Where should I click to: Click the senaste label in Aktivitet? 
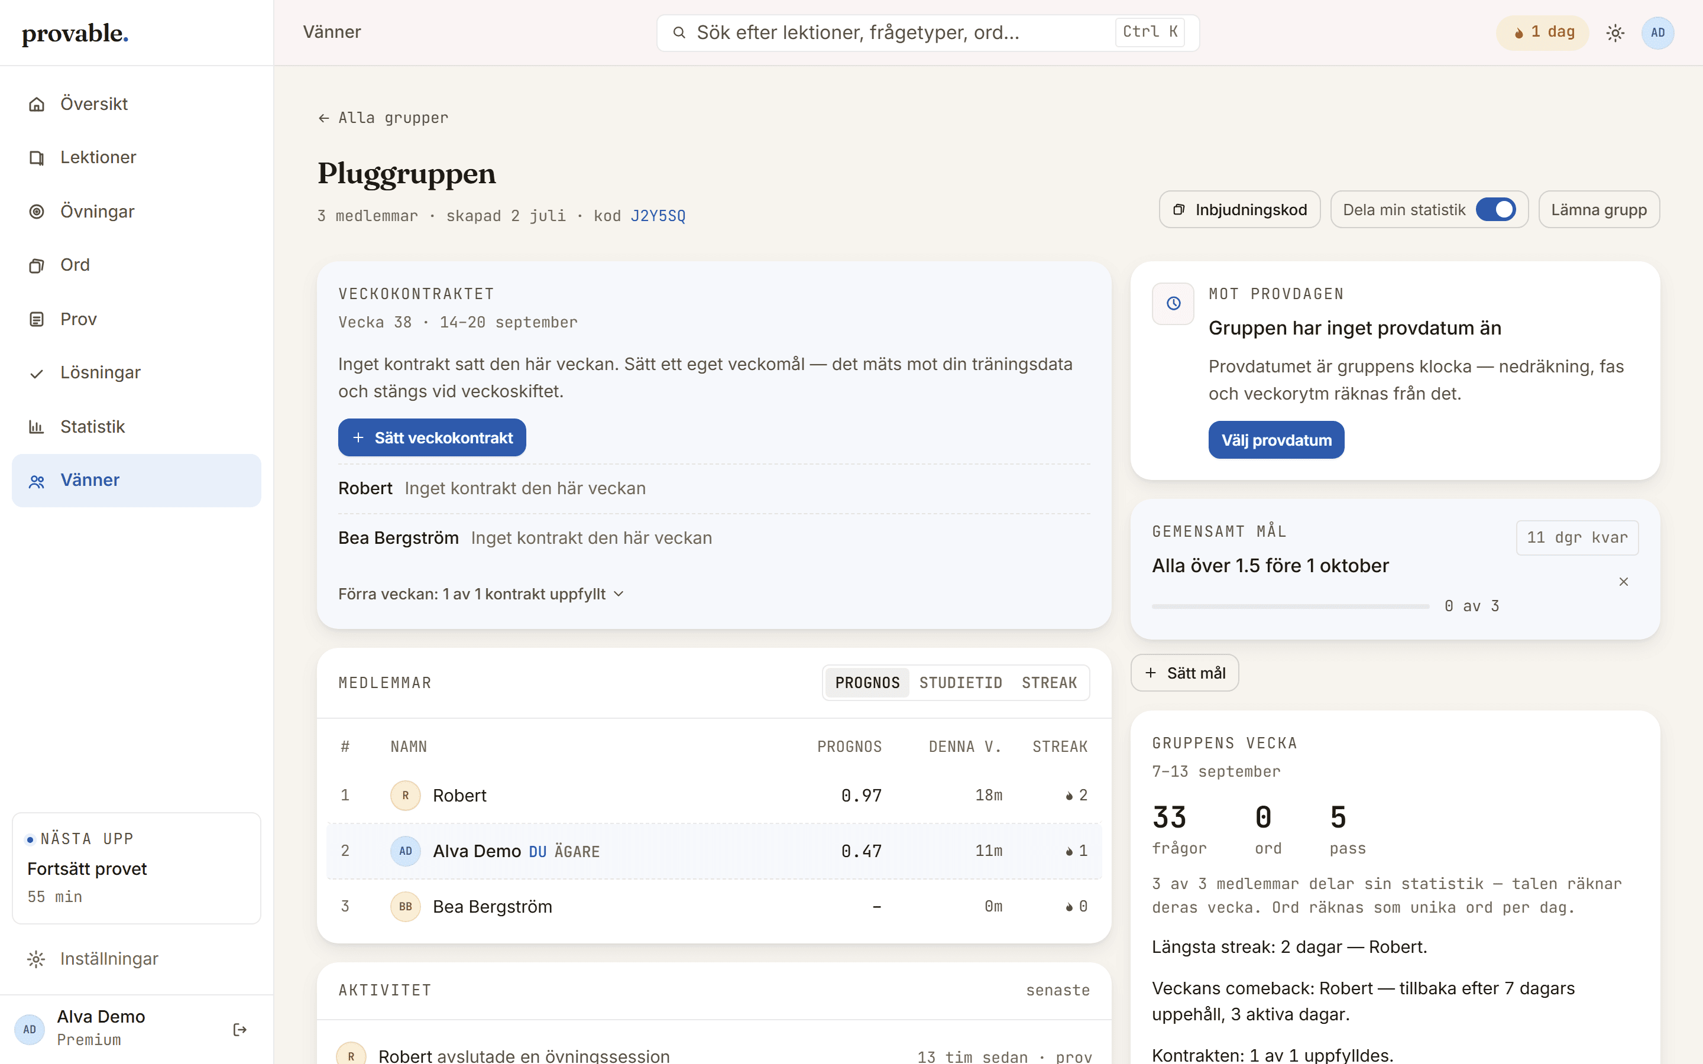pyautogui.click(x=1058, y=991)
